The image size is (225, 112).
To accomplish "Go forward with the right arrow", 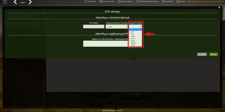I will click(x=30, y=2).
